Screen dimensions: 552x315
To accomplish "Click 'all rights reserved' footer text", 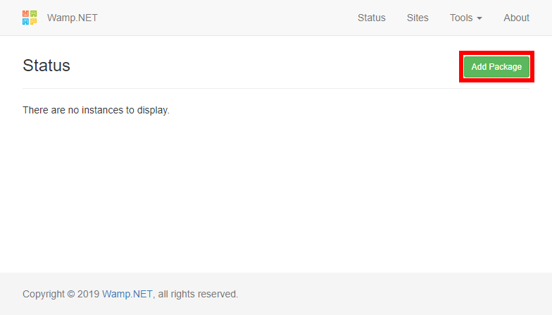I will tap(198, 294).
